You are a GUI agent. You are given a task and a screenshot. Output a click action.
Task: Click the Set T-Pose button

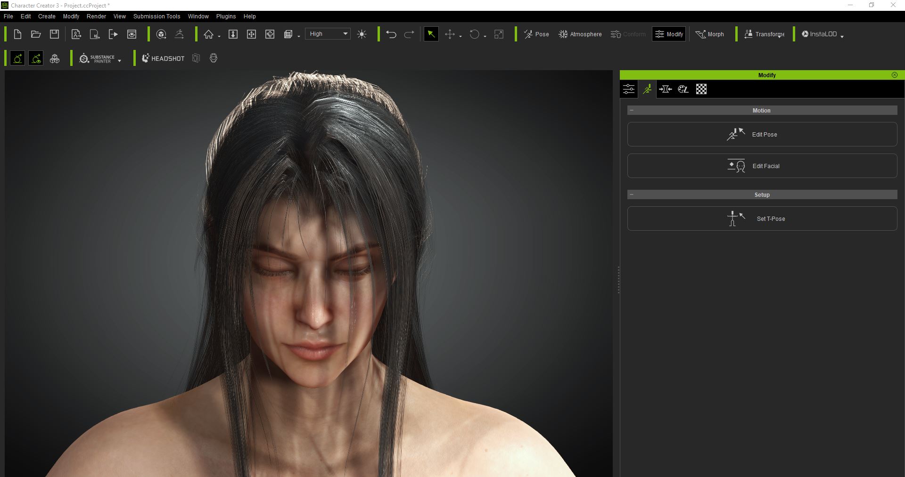[x=762, y=218]
